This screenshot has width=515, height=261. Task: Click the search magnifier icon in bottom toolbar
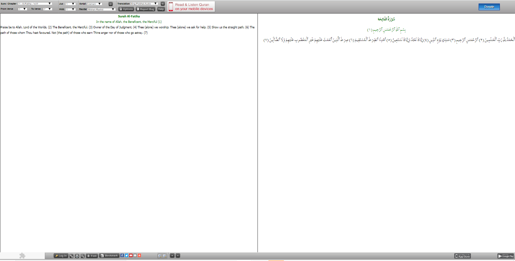click(82, 256)
